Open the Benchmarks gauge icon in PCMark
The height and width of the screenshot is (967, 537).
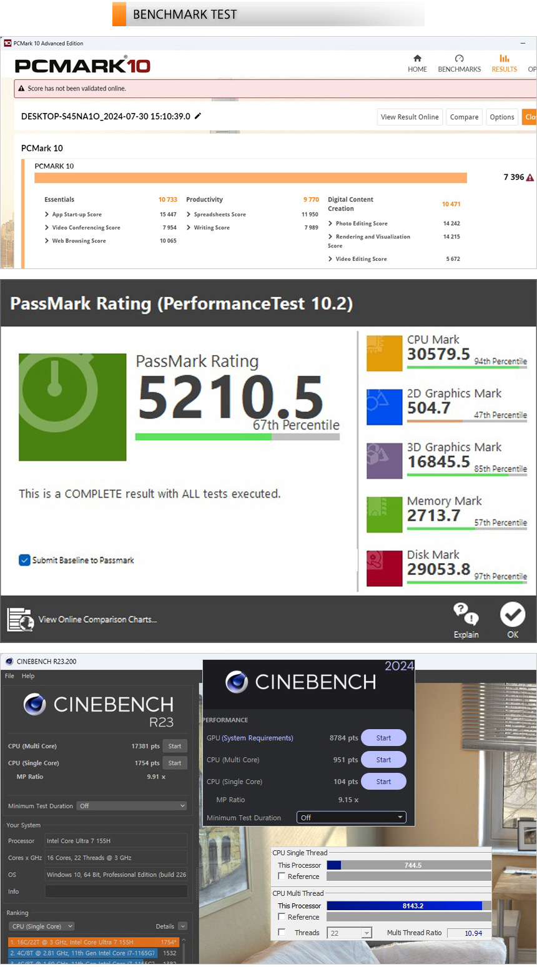point(459,58)
